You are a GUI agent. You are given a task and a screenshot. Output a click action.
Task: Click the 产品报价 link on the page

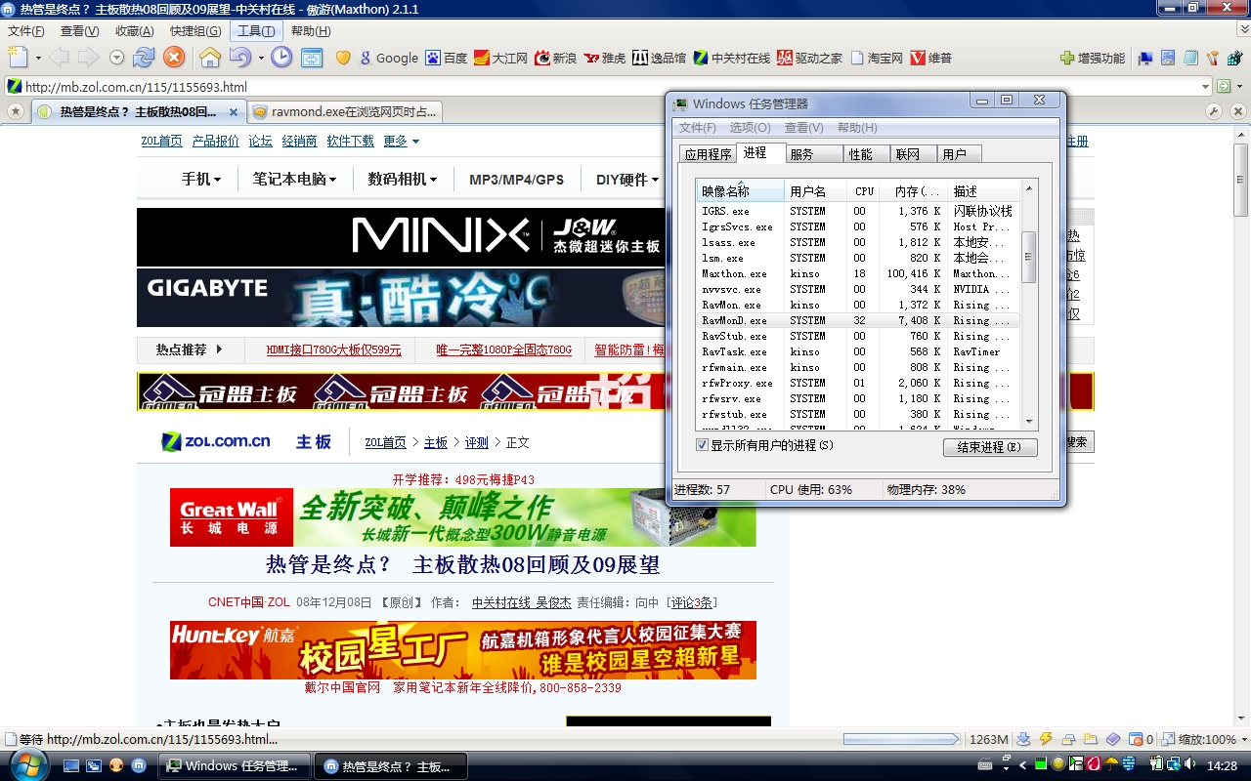point(216,141)
